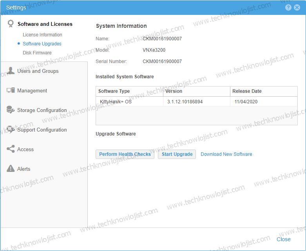Click release date 11/04/2020 cell
This screenshot has width=306, height=251.
[x=264, y=101]
